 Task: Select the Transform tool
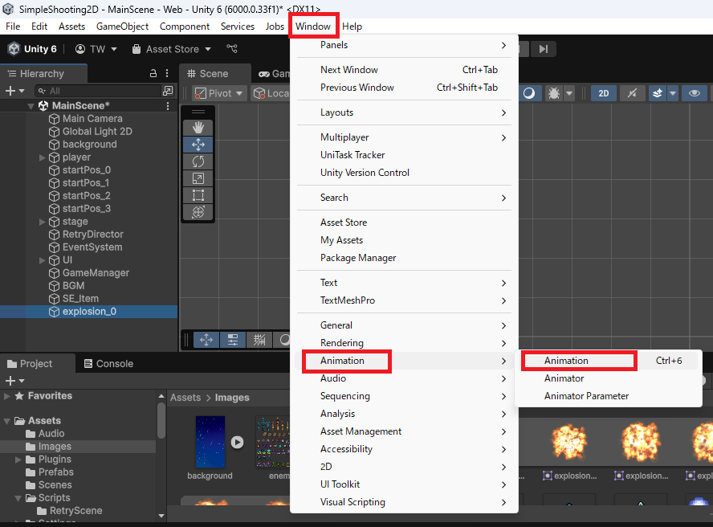coord(198,212)
